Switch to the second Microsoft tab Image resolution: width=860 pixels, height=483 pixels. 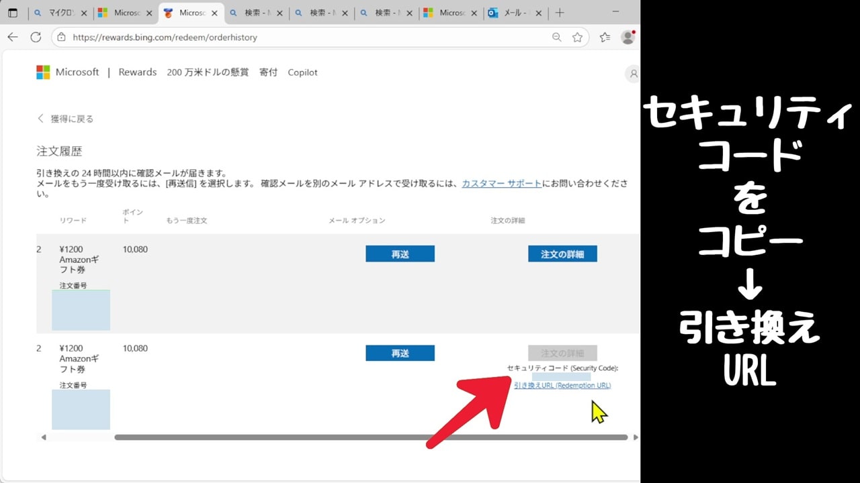[x=451, y=13]
